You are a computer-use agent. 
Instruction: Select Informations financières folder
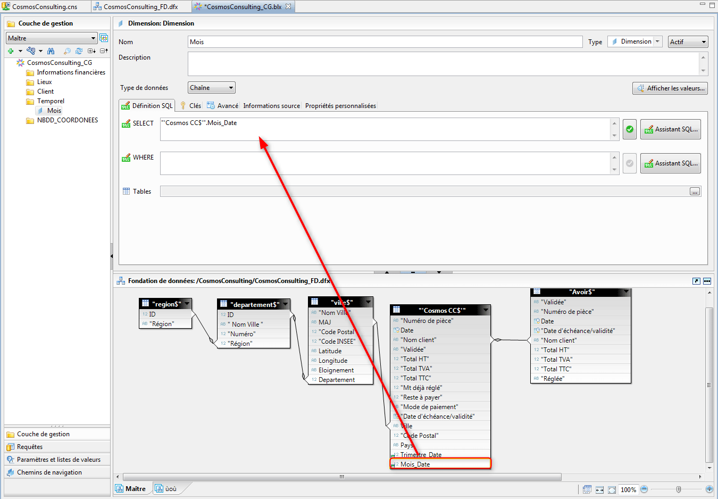66,72
